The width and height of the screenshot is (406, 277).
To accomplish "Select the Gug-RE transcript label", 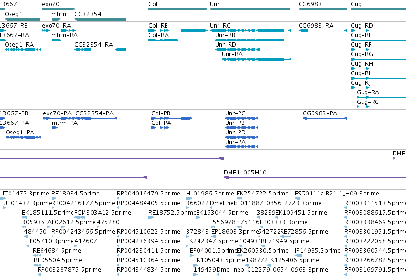I will 362,35.
